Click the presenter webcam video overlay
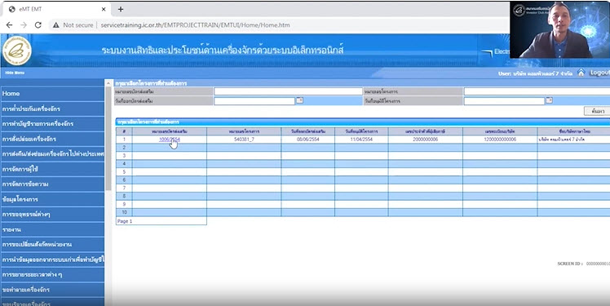 559,30
